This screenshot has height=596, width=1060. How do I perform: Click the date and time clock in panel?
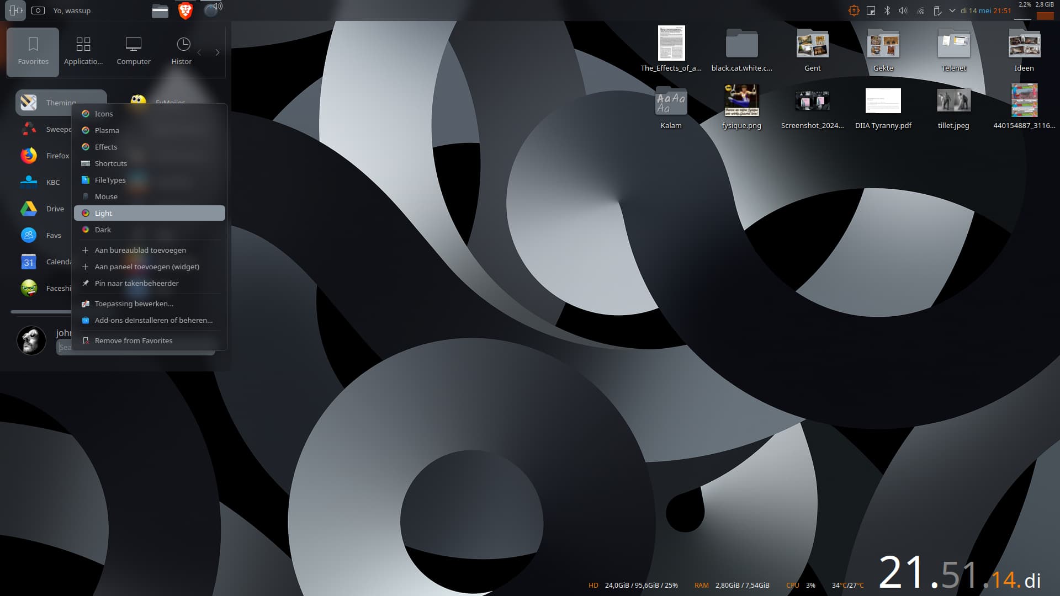(985, 10)
